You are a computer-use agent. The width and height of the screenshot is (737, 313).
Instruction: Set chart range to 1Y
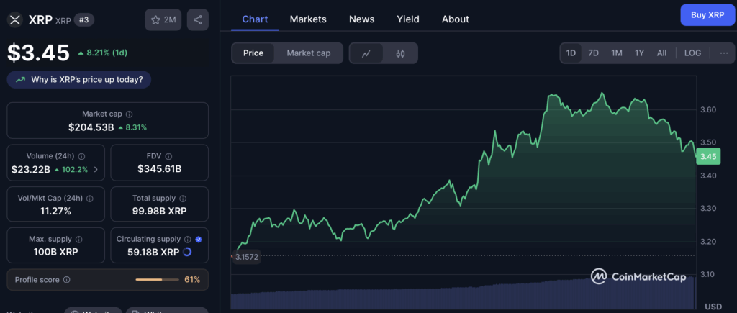click(639, 53)
